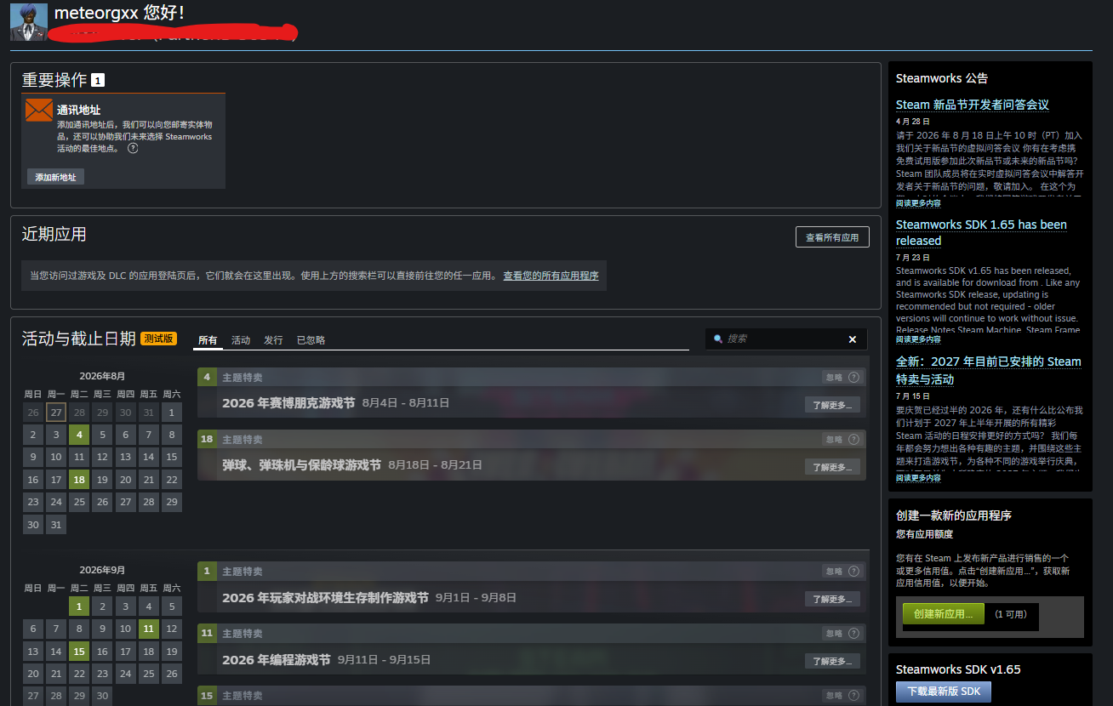Ignore the 弹球、弹珠机与保龄球游戏节 event with 忽略
Image resolution: width=1113 pixels, height=706 pixels.
pos(833,440)
